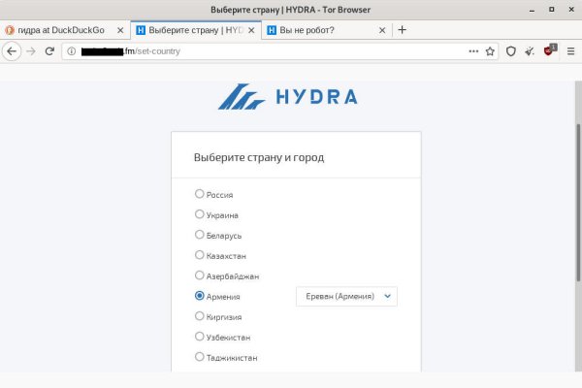The width and height of the screenshot is (582, 388).
Task: Click the HYDRA logo at page top
Action: coord(288,96)
